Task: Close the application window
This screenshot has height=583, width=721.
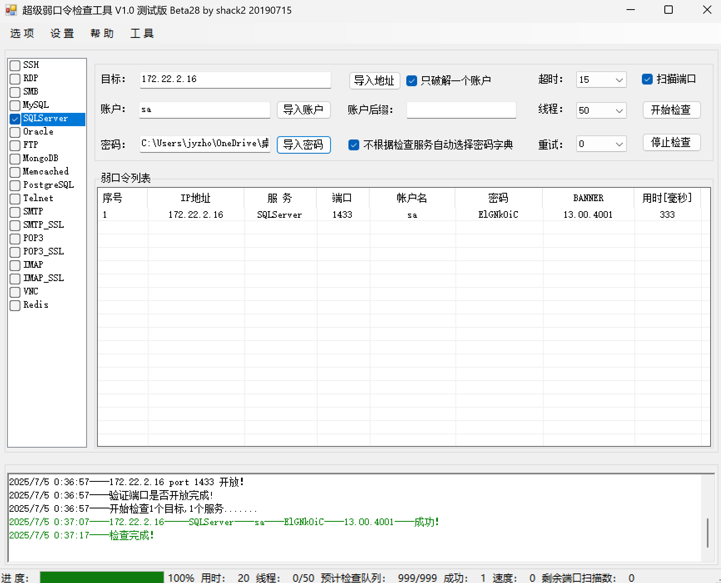Action: (707, 10)
